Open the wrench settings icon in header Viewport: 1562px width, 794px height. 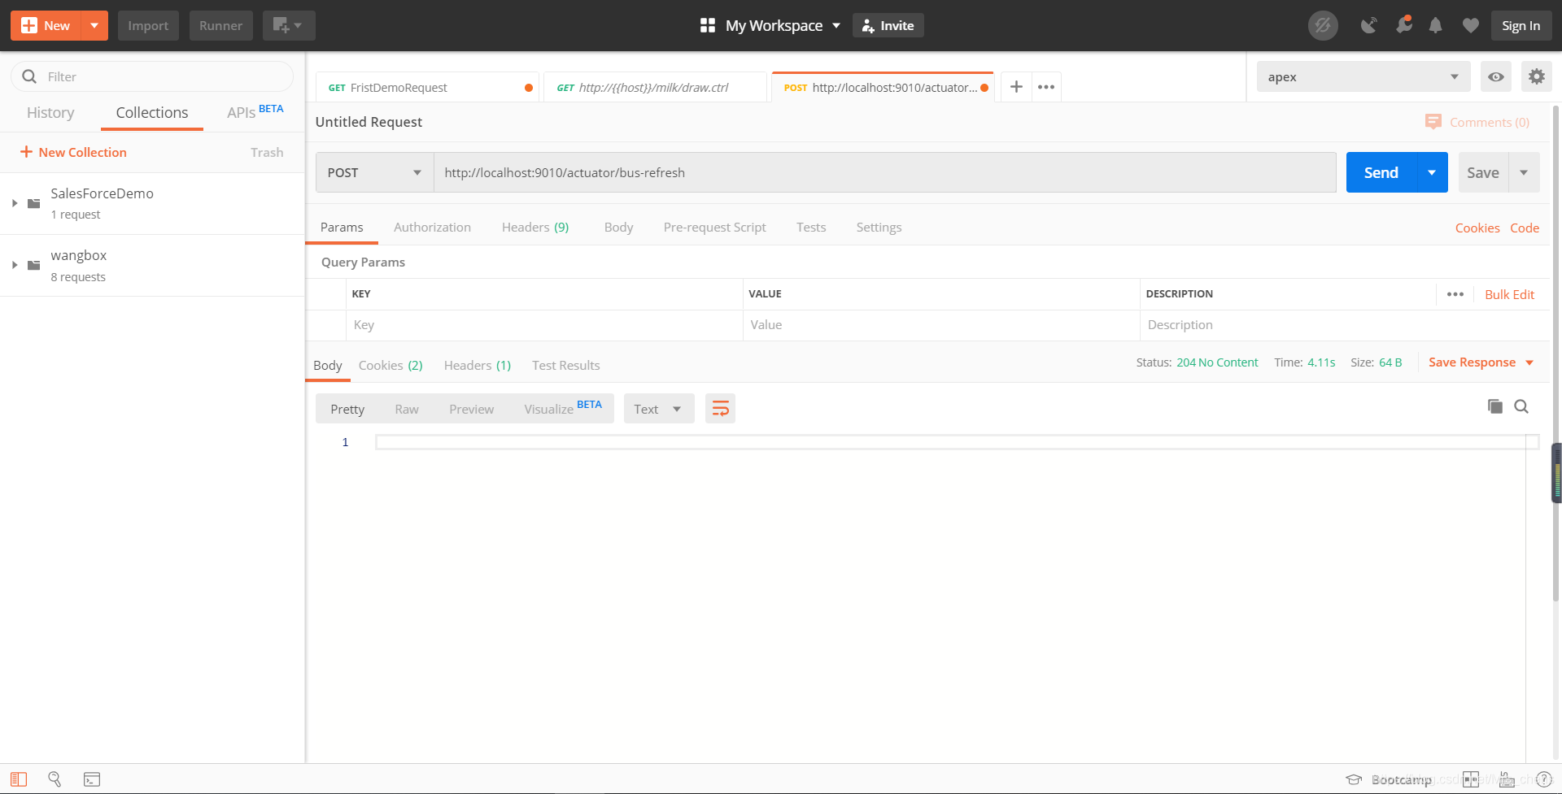(x=1403, y=25)
